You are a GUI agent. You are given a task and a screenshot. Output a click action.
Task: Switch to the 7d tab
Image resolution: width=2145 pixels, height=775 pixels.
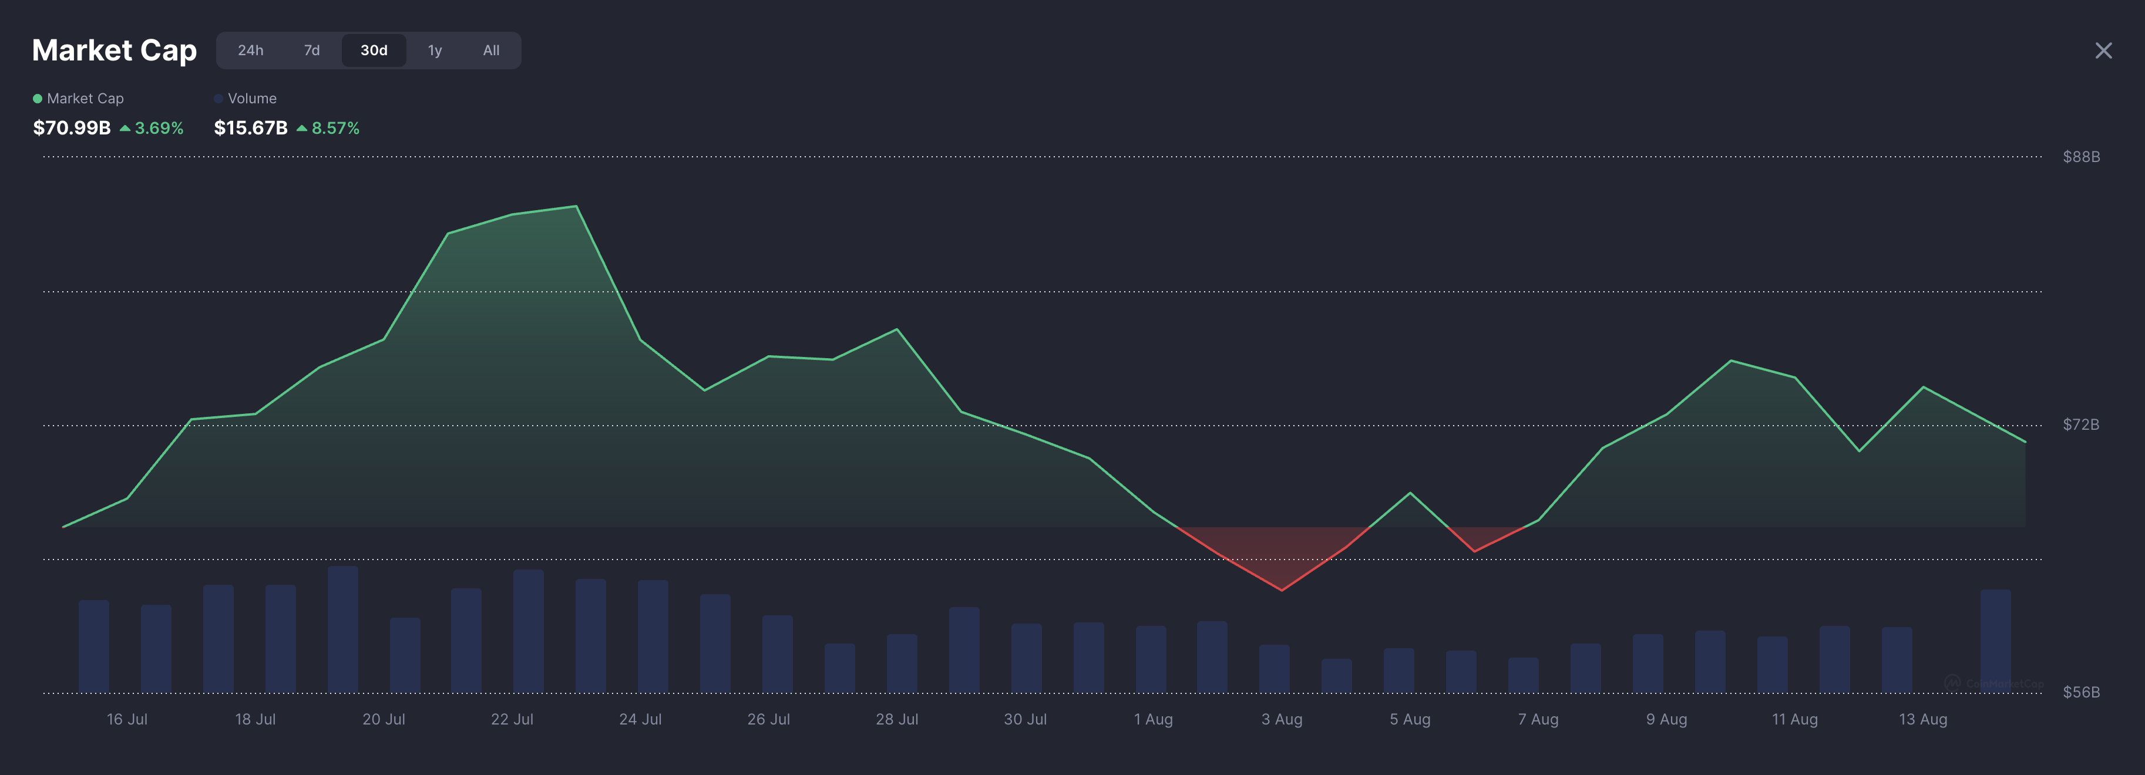click(312, 50)
